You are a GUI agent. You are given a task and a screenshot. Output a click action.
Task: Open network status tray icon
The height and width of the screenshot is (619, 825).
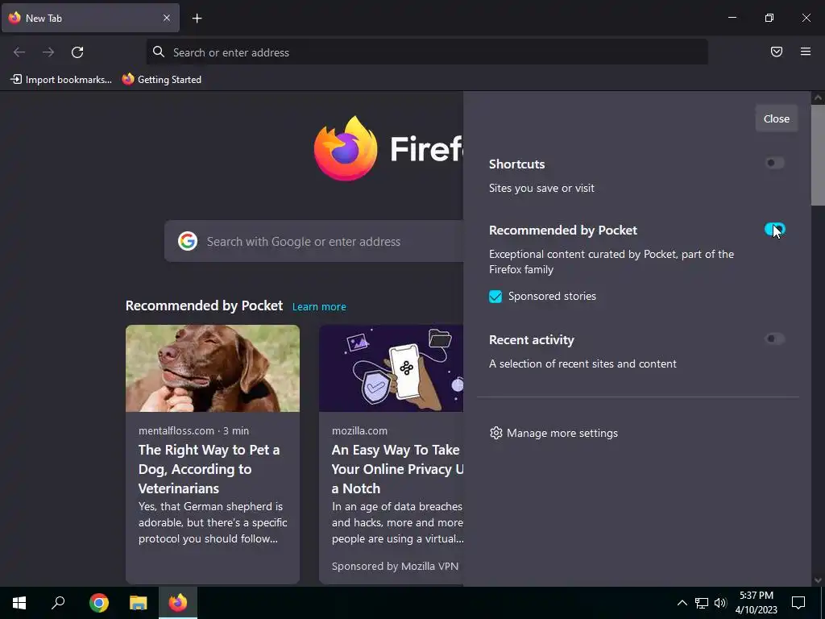click(x=702, y=603)
